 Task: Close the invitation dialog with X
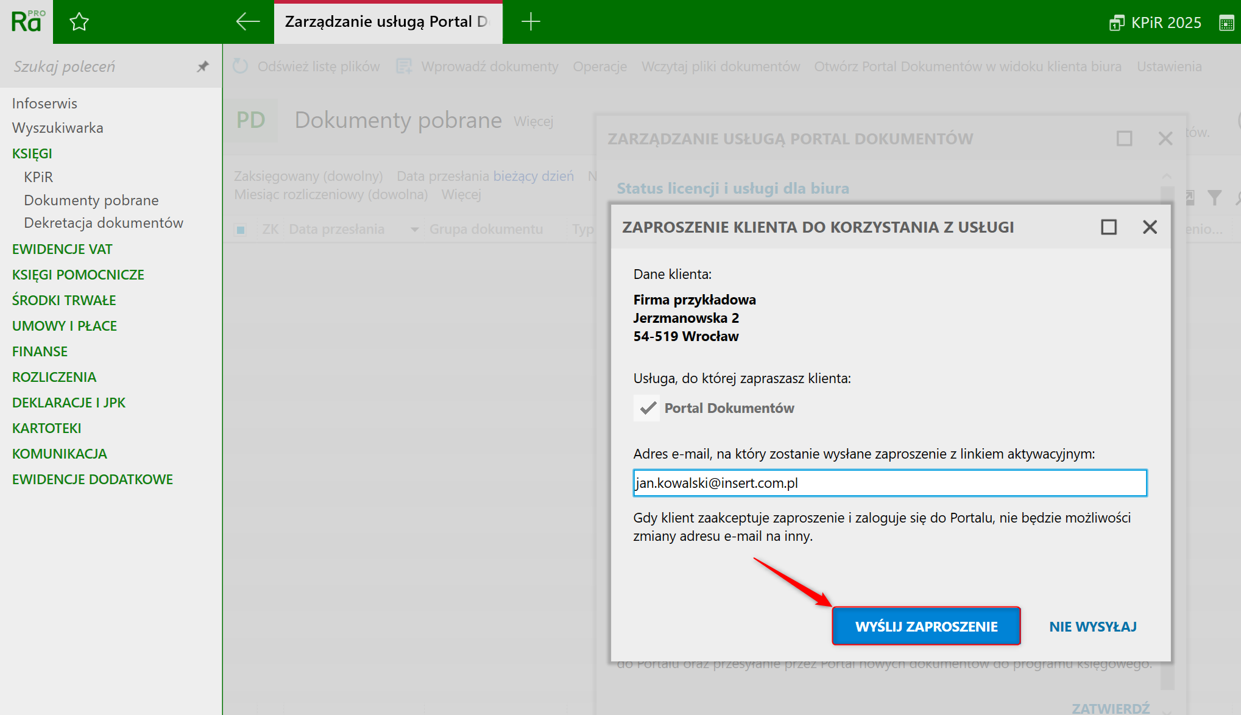[1150, 227]
